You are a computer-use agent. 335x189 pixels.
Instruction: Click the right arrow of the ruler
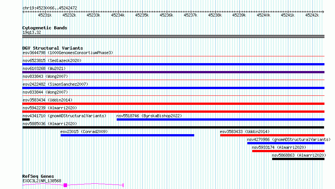click(323, 12)
